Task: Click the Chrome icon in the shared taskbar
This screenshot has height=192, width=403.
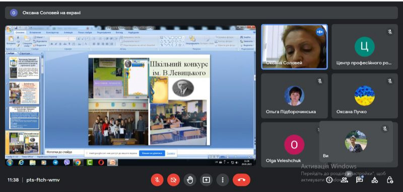Action: pyautogui.click(x=78, y=162)
